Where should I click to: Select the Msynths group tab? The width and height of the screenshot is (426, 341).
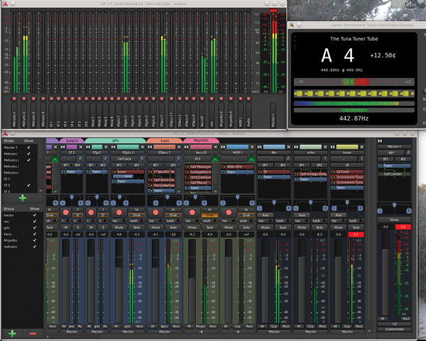pos(201,140)
